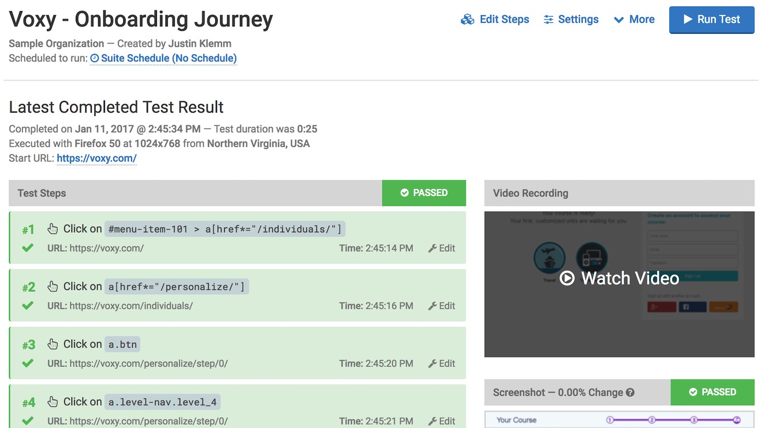Screen dimensions: 762x428
Task: Click the green checkmark on step #1
Action: pos(28,248)
